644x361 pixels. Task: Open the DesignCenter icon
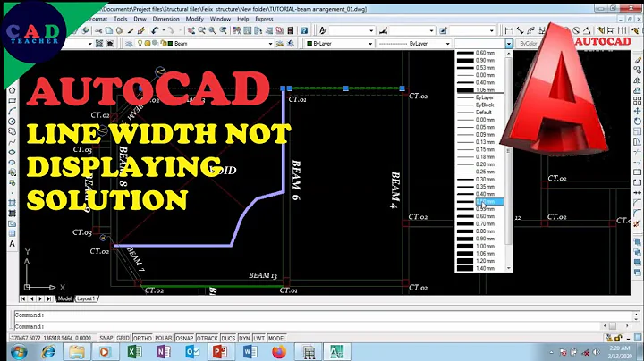(247, 30)
